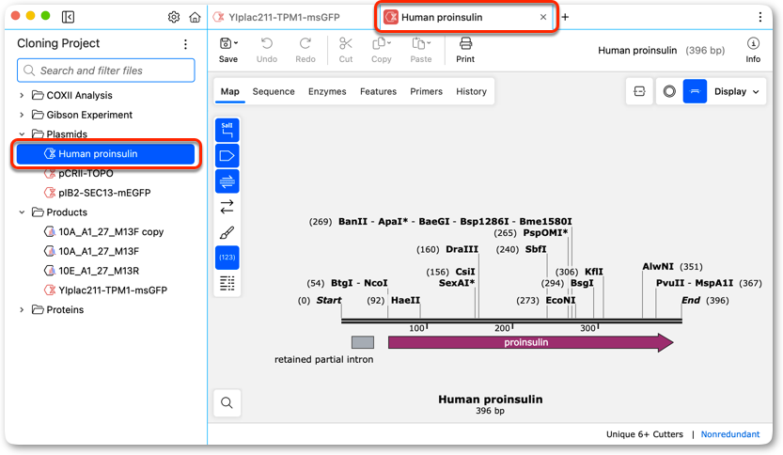Toggle primers display icon
The height and width of the screenshot is (455, 783).
point(227,180)
